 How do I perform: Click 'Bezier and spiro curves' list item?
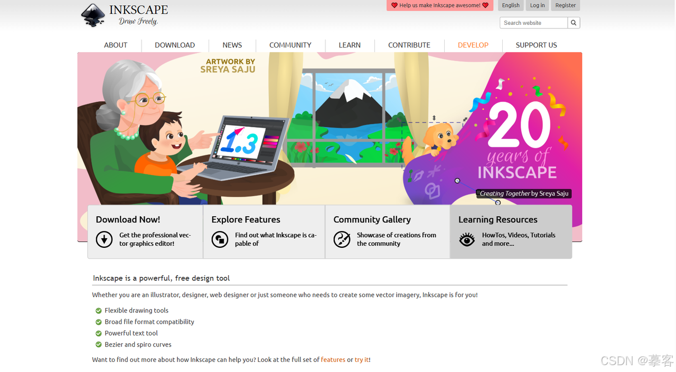(138, 345)
